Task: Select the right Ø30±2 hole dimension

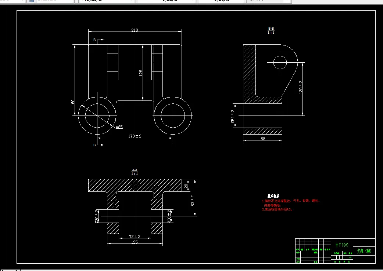Action: [169, 216]
